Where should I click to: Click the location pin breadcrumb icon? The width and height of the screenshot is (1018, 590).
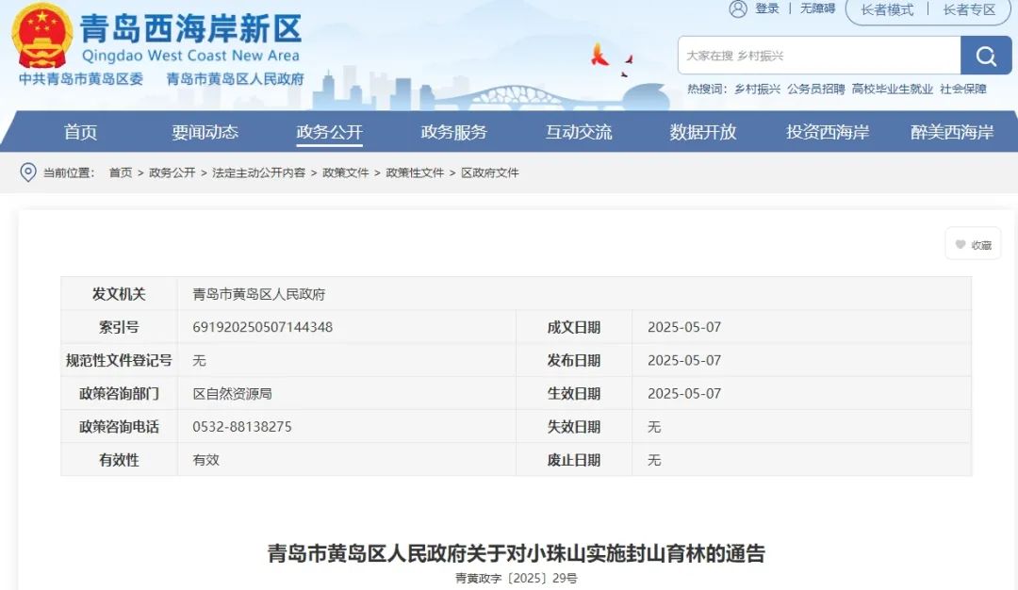pyautogui.click(x=28, y=172)
